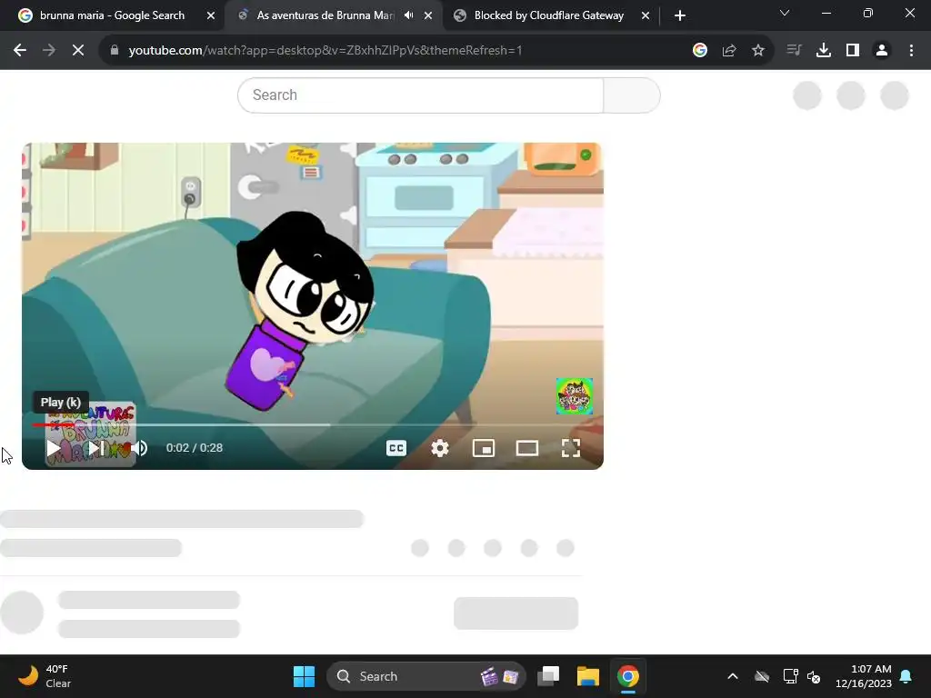The image size is (931, 698).
Task: Show hidden system tray icons
Action: coord(733,676)
